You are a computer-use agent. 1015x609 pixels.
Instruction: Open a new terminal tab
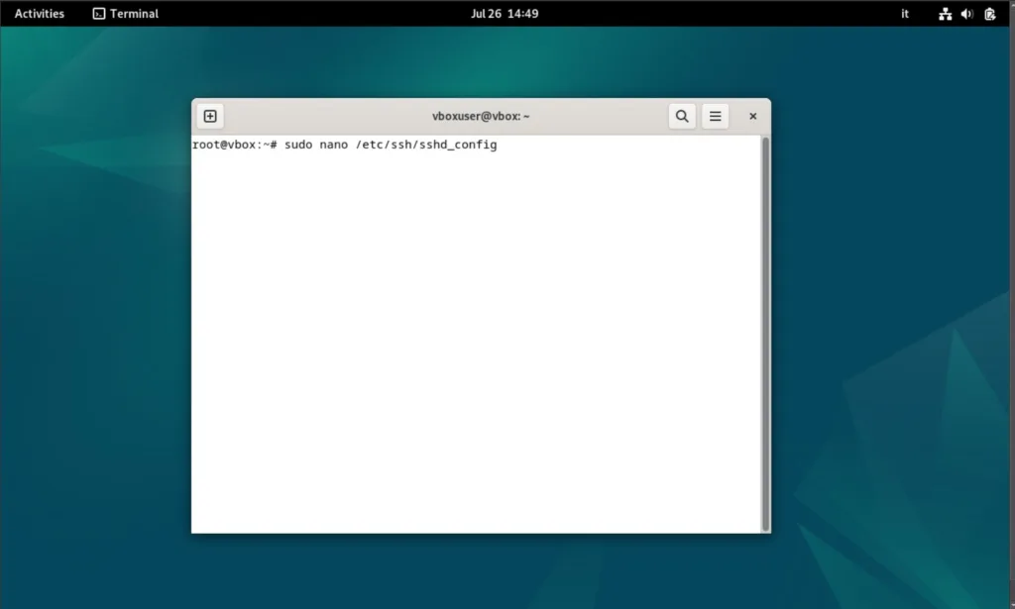pos(210,117)
